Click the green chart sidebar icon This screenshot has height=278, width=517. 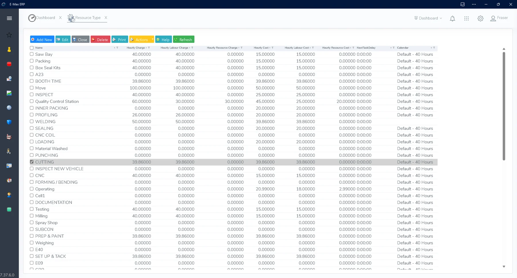9,93
